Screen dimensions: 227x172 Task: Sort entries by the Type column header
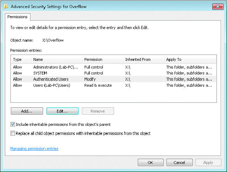[21, 59]
